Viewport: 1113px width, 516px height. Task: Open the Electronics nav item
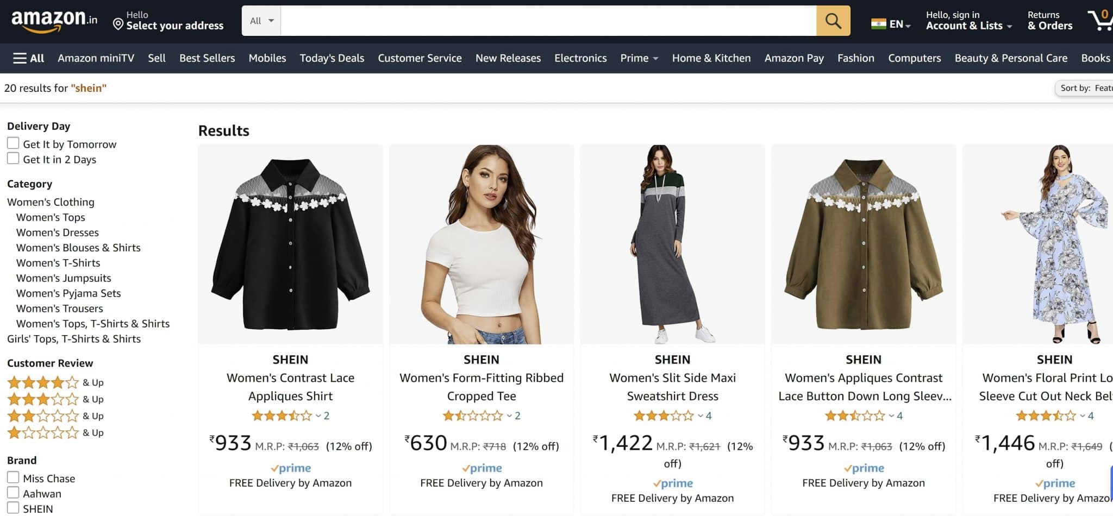pyautogui.click(x=580, y=58)
